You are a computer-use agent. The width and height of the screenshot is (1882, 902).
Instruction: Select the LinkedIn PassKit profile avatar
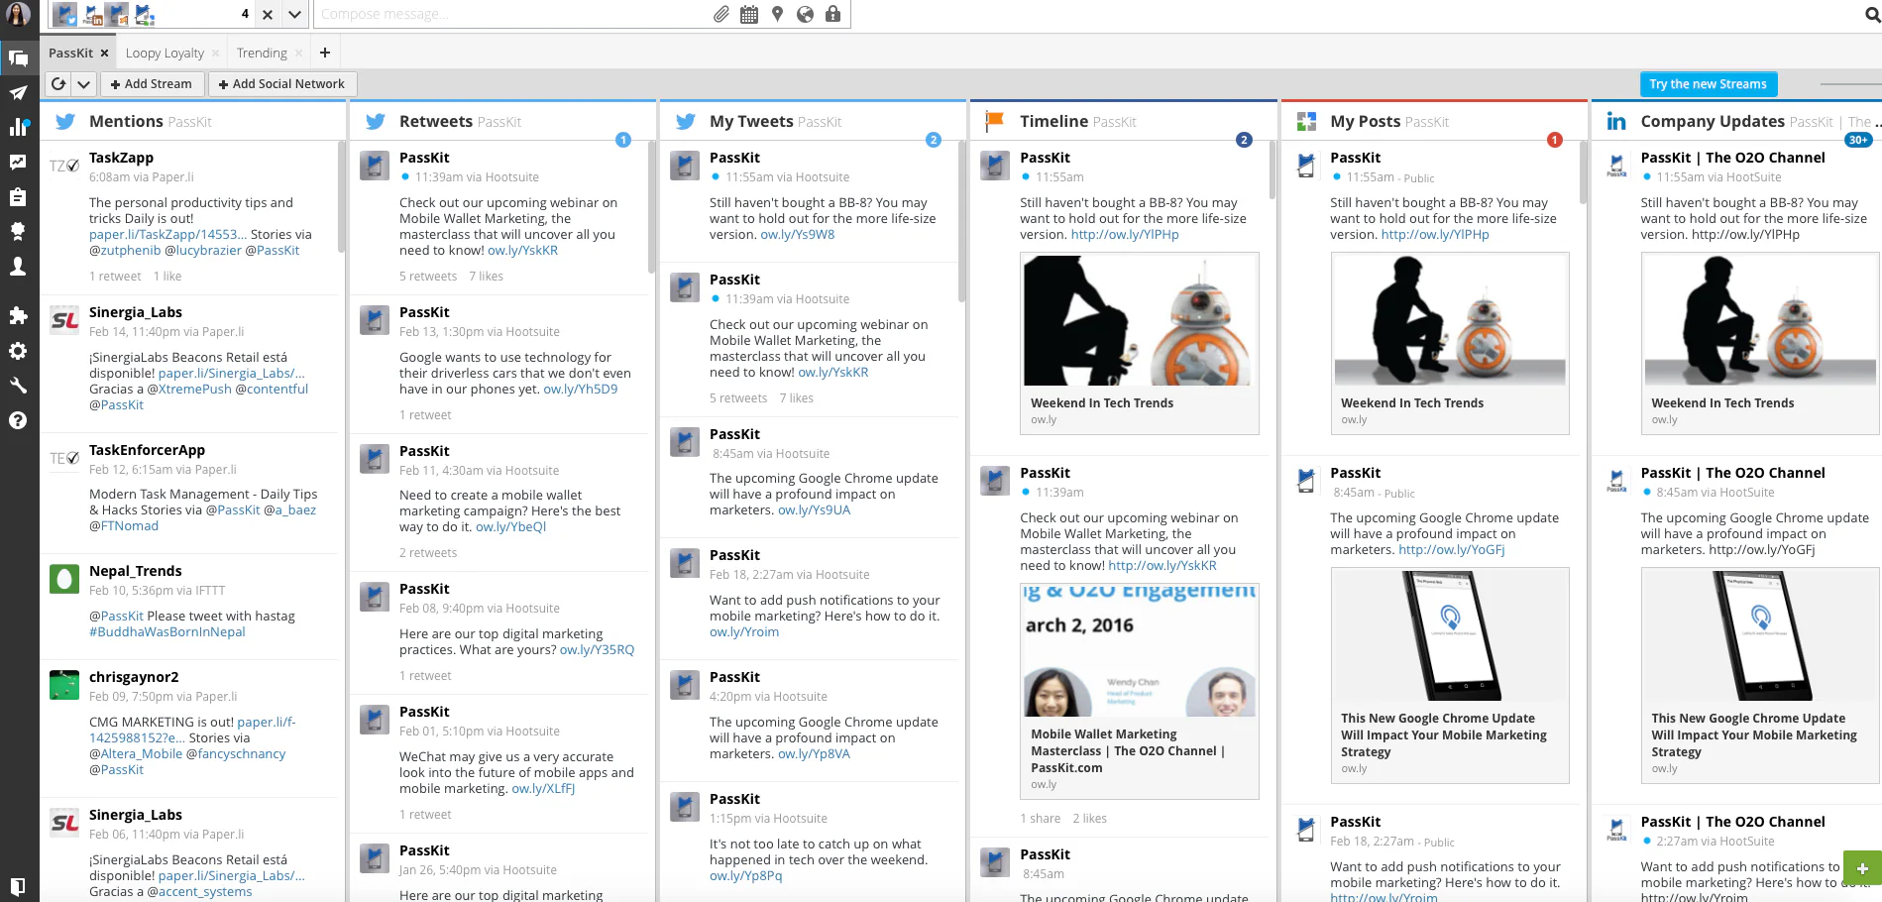(x=93, y=15)
